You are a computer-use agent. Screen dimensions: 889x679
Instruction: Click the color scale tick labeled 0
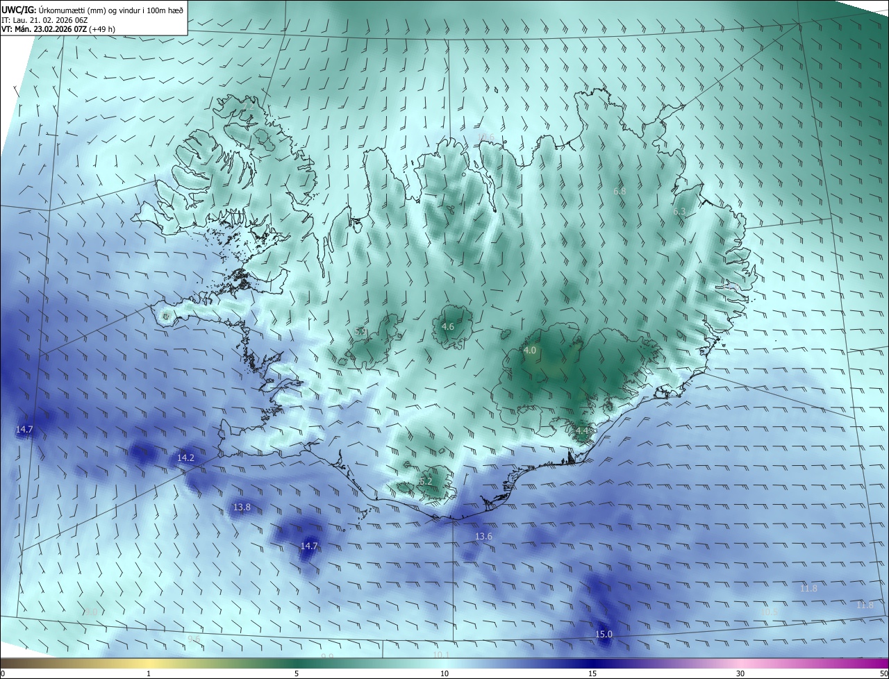3,673
